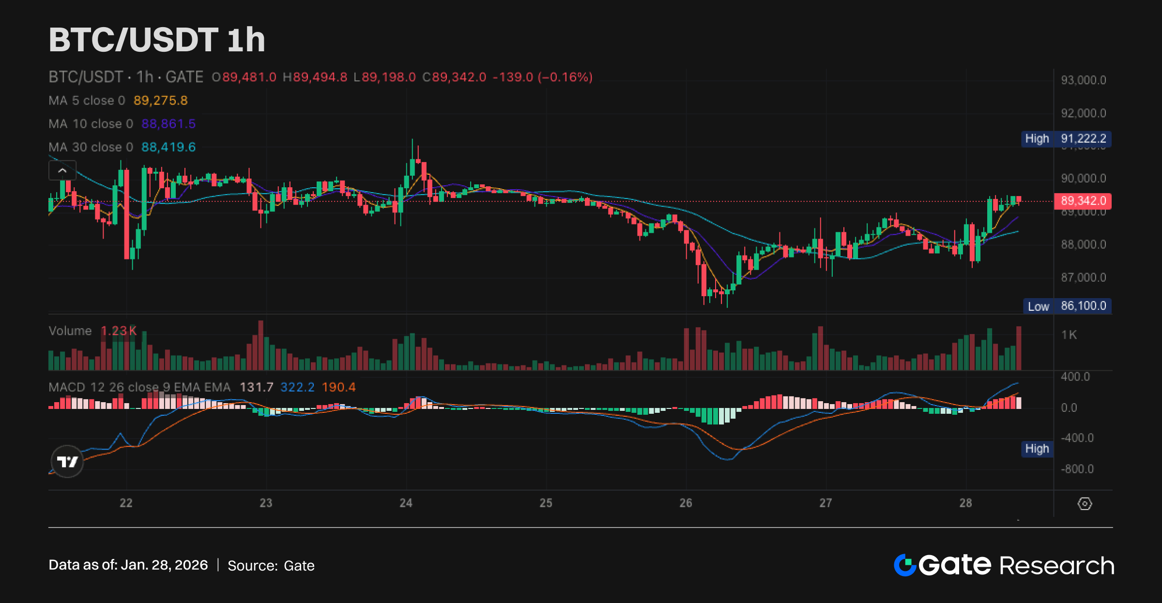The width and height of the screenshot is (1162, 603).
Task: Click date 25 on time axis
Action: click(x=546, y=503)
